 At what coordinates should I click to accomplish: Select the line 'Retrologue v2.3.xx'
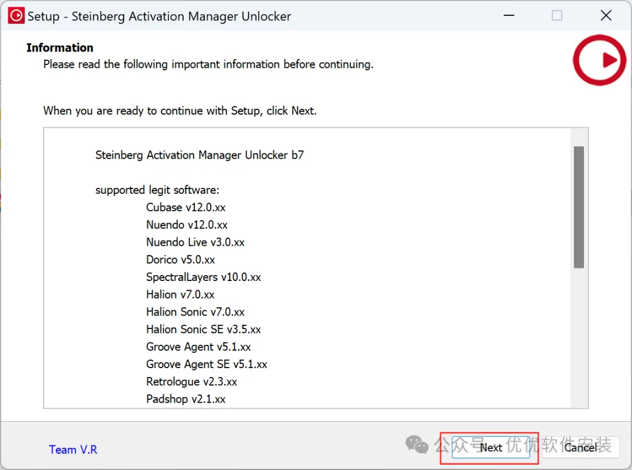tap(192, 381)
